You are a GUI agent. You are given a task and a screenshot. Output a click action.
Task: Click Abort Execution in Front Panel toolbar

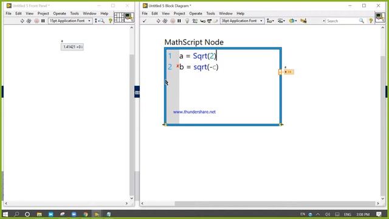[x=36, y=21]
